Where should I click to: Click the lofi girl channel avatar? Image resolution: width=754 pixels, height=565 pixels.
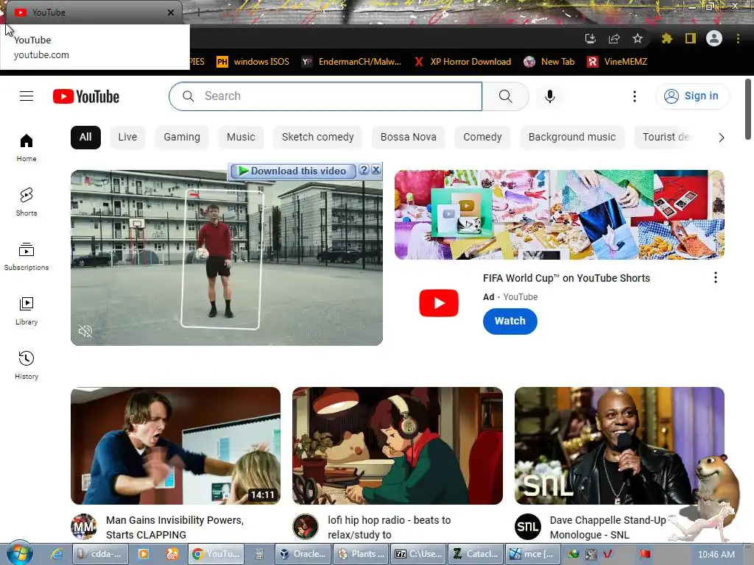tap(306, 527)
